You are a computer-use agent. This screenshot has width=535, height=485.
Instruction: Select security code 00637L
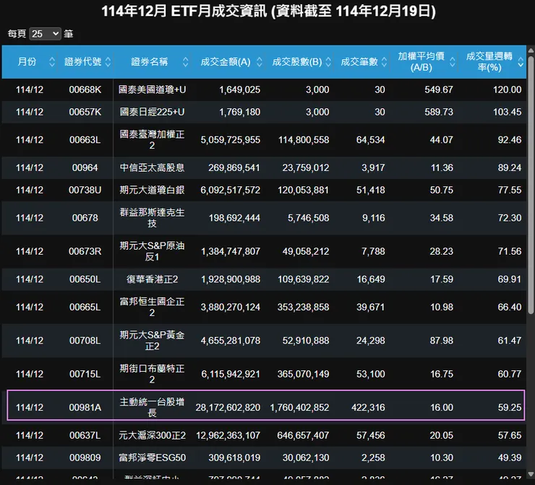(85, 435)
